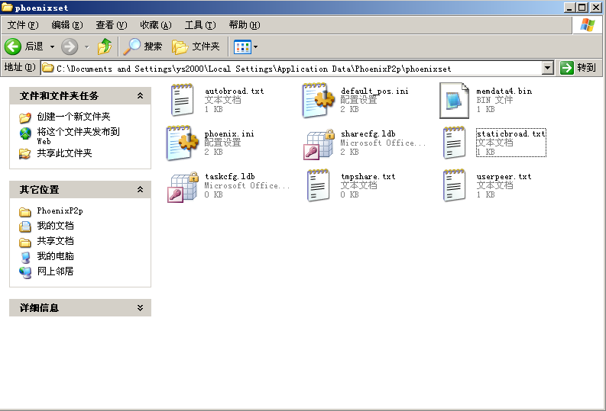Collapse the 文件和文件夹任务 panel
This screenshot has height=411, width=606.
click(x=141, y=95)
